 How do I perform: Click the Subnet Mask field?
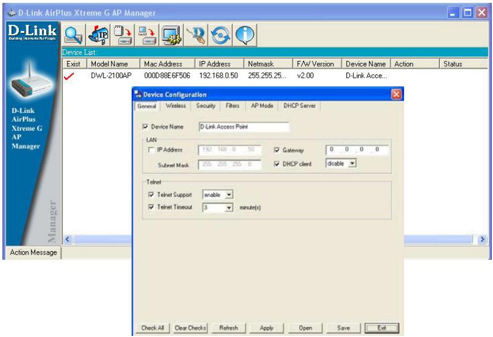[230, 164]
